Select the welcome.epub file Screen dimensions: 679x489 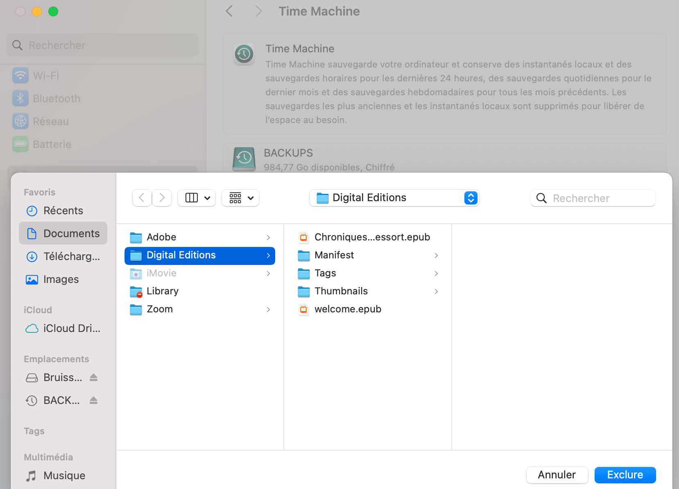pyautogui.click(x=368, y=310)
